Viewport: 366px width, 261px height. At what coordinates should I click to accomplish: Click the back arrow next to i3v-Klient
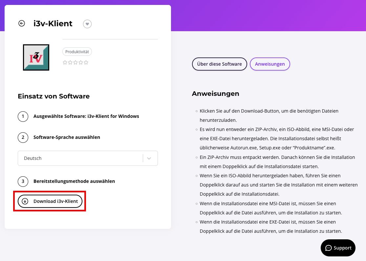pyautogui.click(x=22, y=23)
